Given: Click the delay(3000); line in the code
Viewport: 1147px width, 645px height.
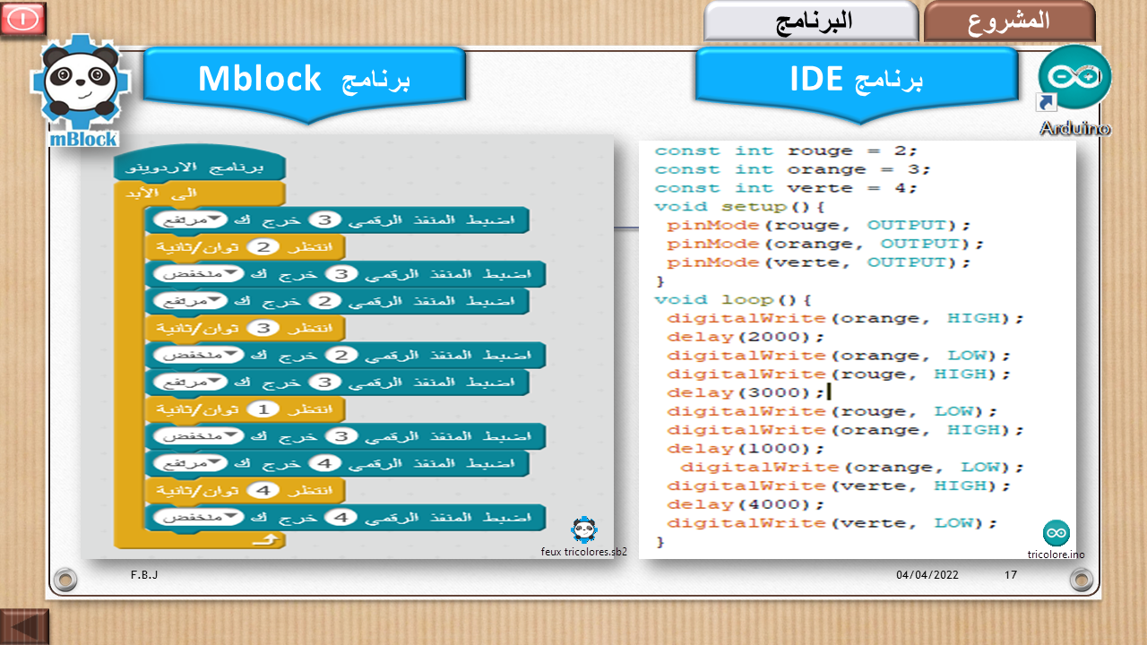Looking at the screenshot, I should [746, 392].
